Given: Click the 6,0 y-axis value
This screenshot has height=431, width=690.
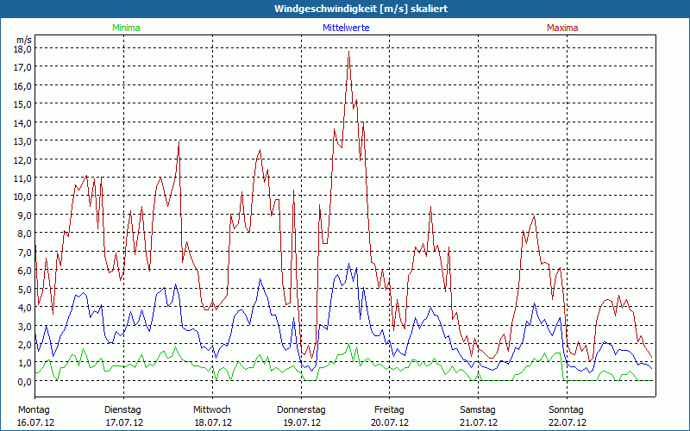Looking at the screenshot, I should (x=26, y=271).
